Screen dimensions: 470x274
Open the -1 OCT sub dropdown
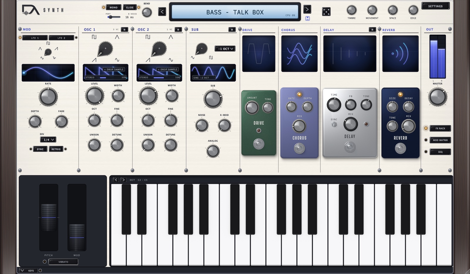[x=225, y=49]
